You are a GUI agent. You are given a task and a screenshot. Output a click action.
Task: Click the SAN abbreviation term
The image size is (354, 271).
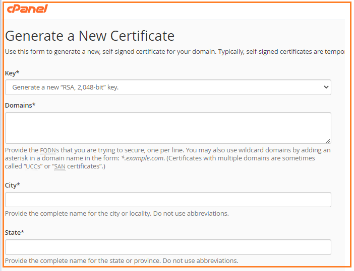(x=60, y=166)
